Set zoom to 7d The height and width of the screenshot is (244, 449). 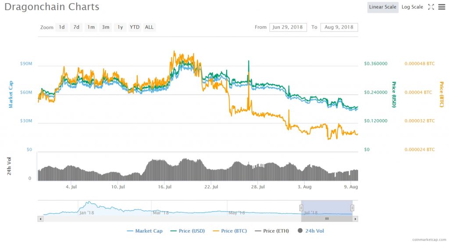[x=76, y=27]
